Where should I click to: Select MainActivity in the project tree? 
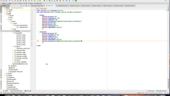tap(23, 27)
